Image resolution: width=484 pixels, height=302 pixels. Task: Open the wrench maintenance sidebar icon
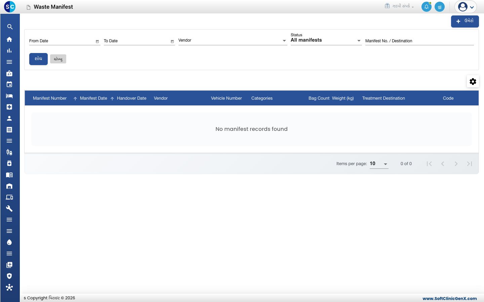click(x=9, y=208)
